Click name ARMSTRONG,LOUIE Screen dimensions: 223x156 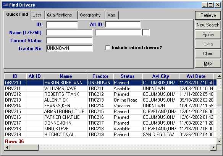tap(64, 112)
